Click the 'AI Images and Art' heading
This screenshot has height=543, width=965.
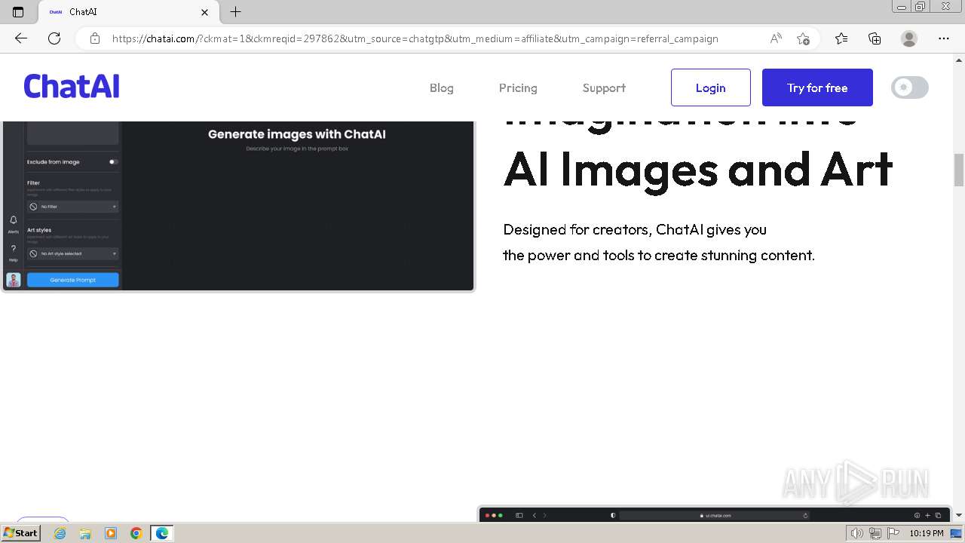[x=698, y=170]
